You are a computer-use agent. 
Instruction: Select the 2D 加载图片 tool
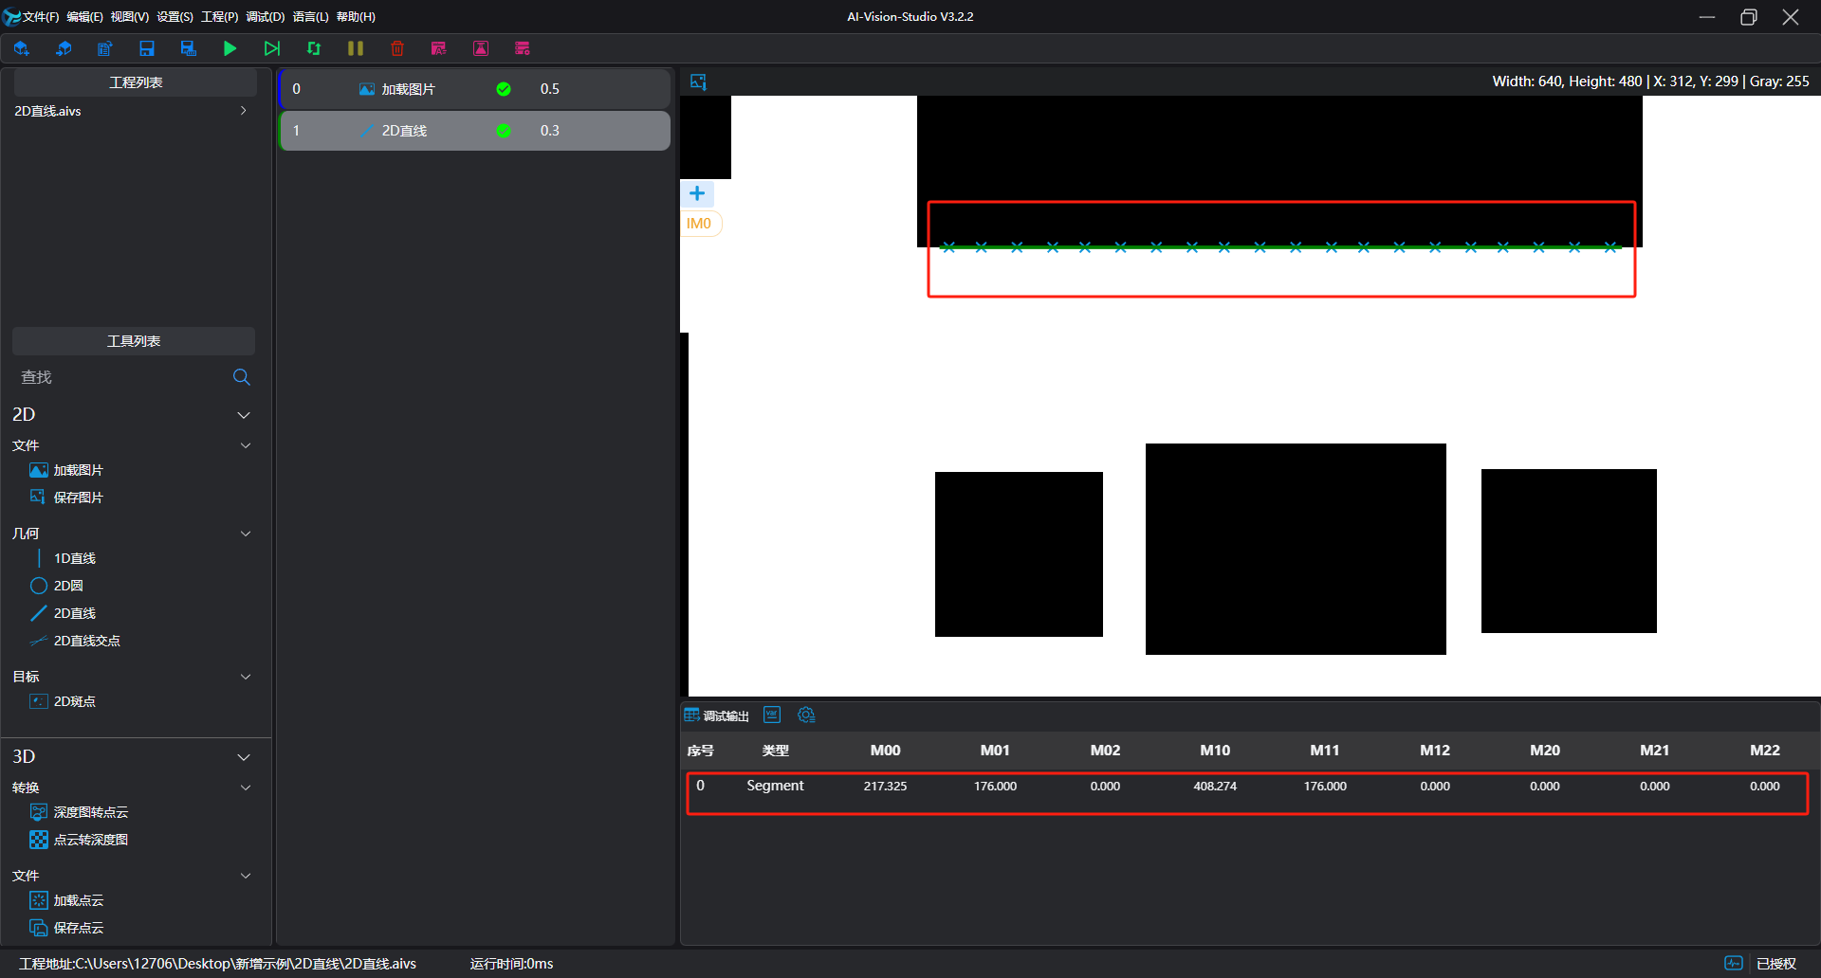(x=66, y=470)
